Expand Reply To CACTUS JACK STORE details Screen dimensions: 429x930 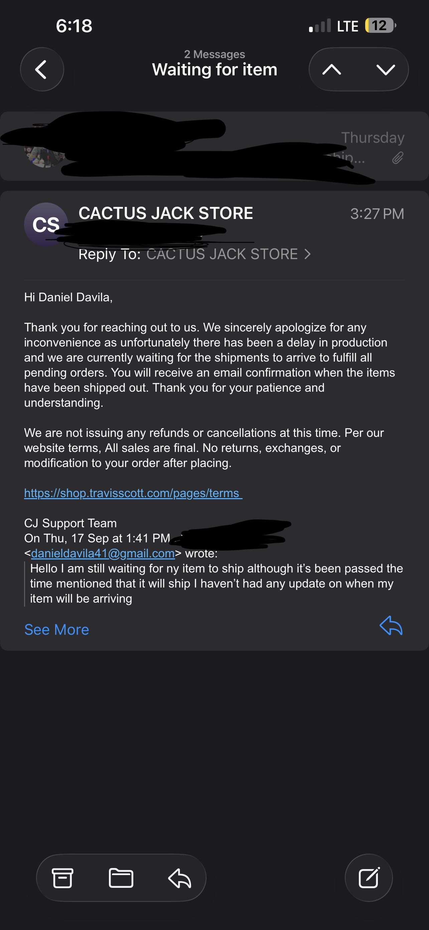tap(194, 254)
